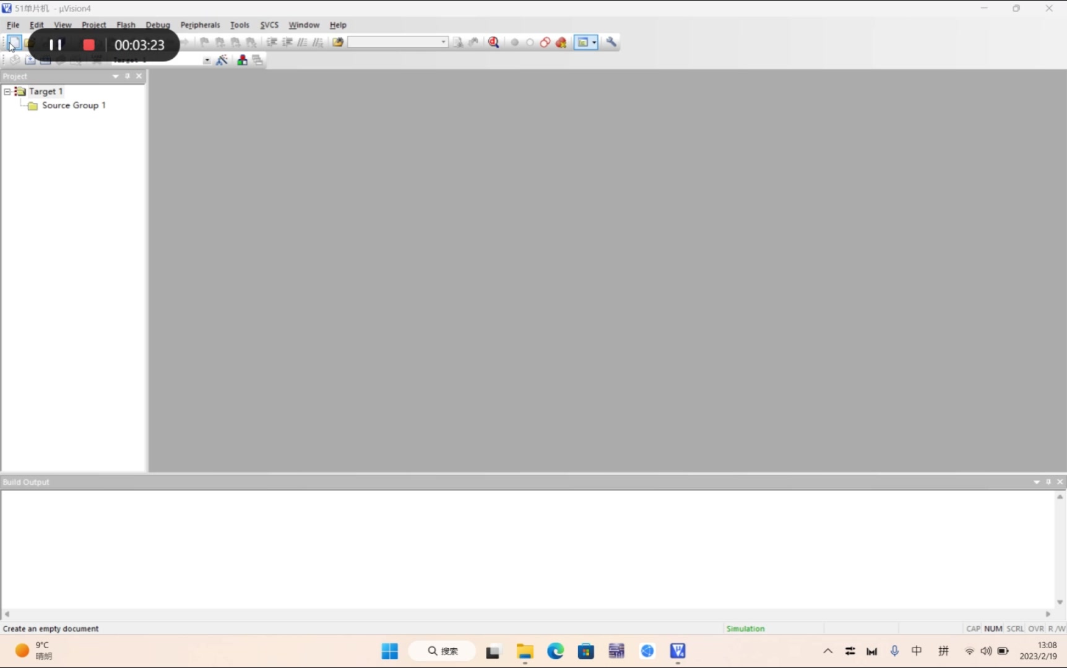Image resolution: width=1067 pixels, height=668 pixels.
Task: Comment out the selected text
Action: tap(303, 42)
